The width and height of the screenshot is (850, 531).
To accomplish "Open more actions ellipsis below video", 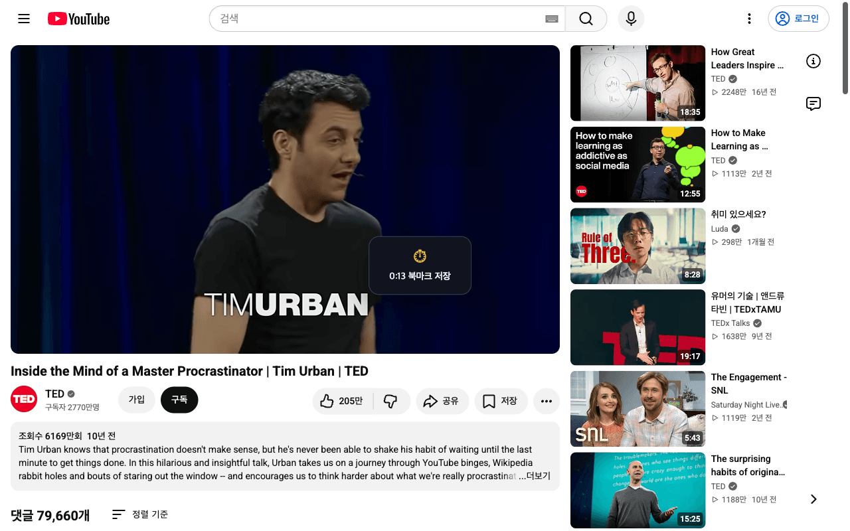I will tap(547, 401).
